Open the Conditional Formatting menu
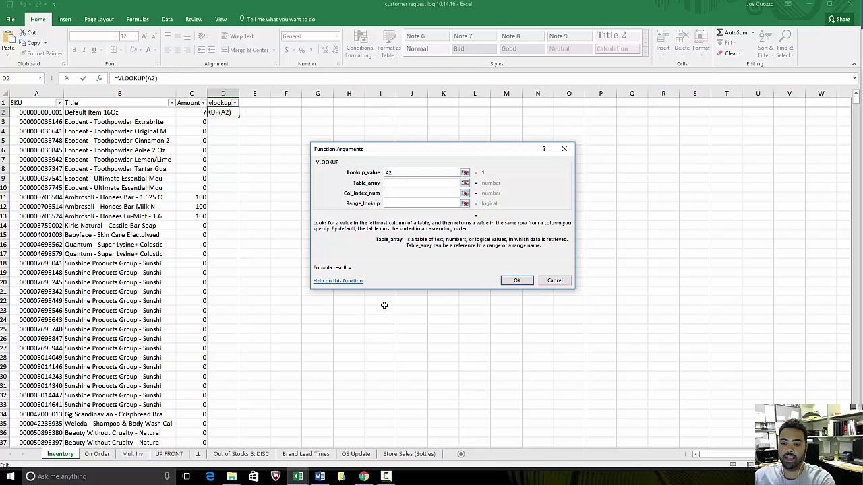Screen dimensions: 863x485 click(360, 44)
